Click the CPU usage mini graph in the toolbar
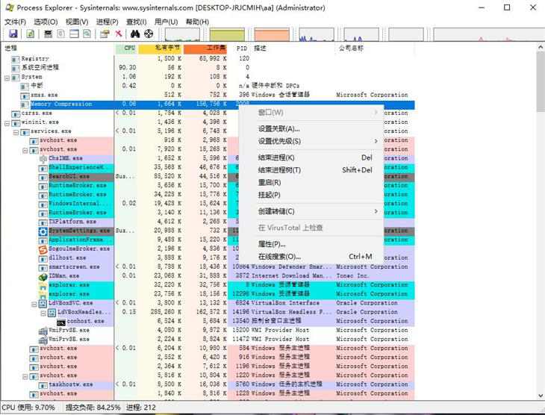545x415 pixels. coord(182,34)
